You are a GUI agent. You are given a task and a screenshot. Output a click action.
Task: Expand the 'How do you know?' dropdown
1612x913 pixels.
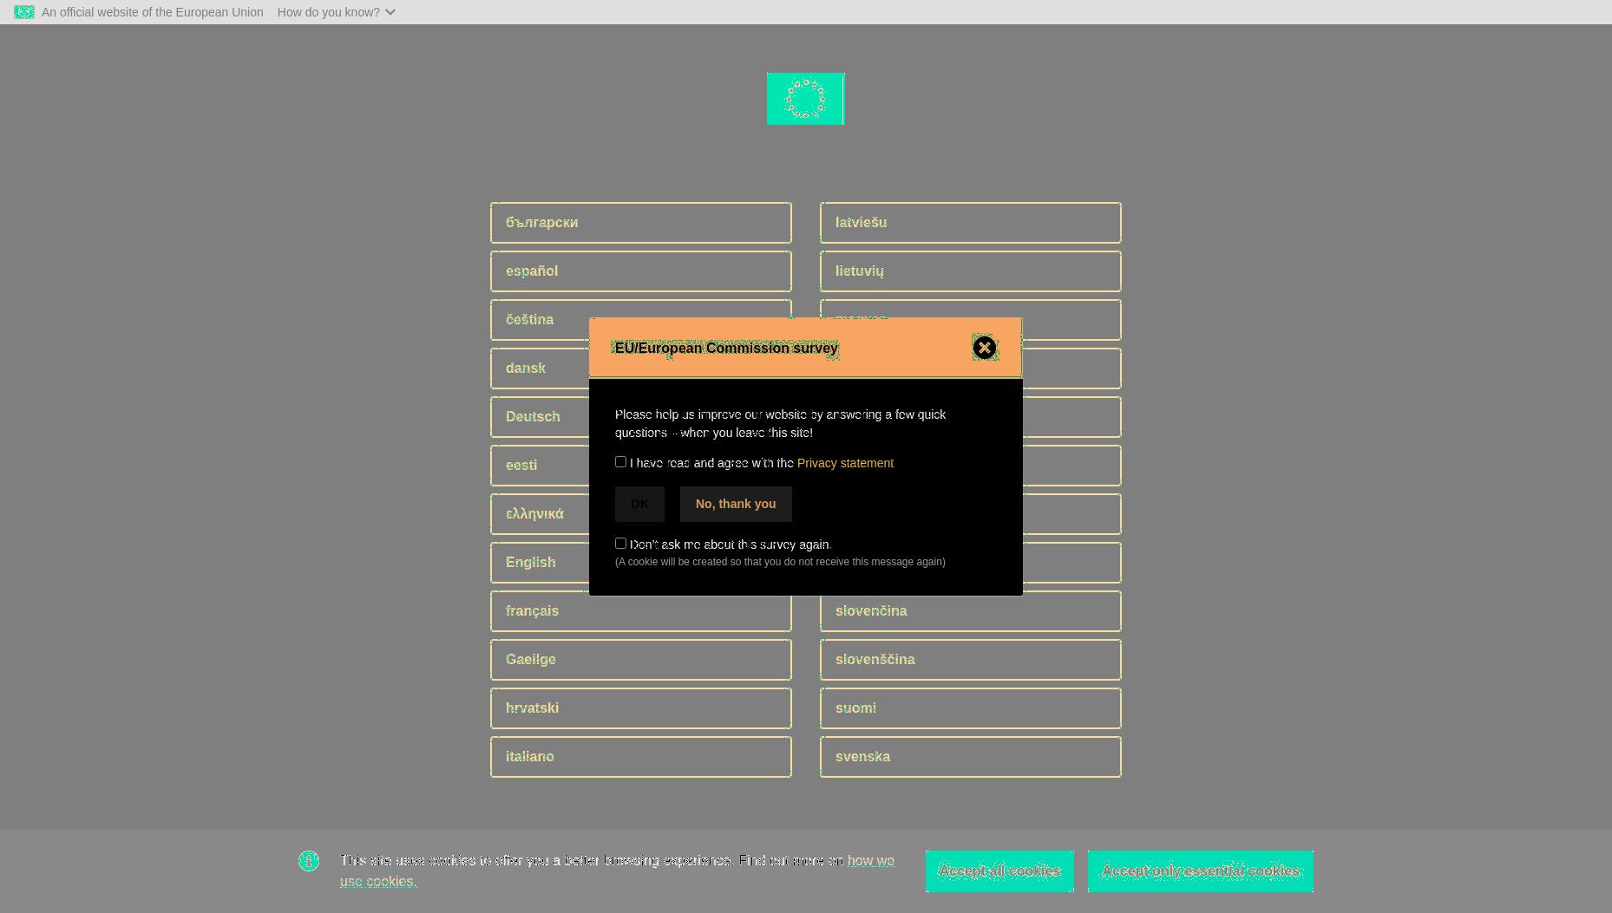[x=337, y=12]
